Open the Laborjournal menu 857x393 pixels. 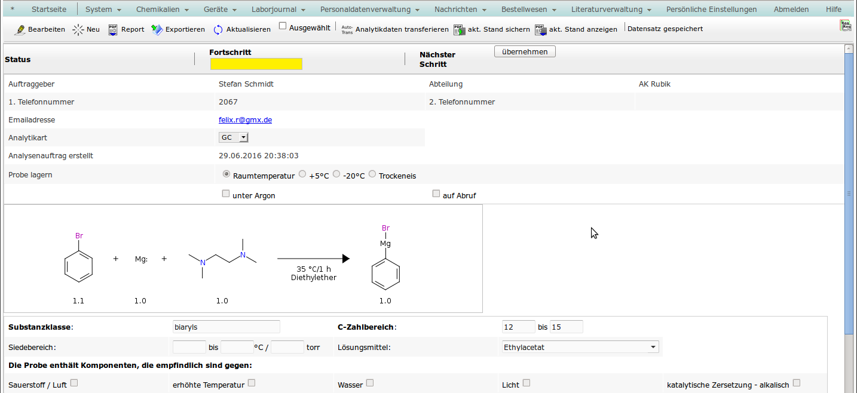[x=278, y=10]
